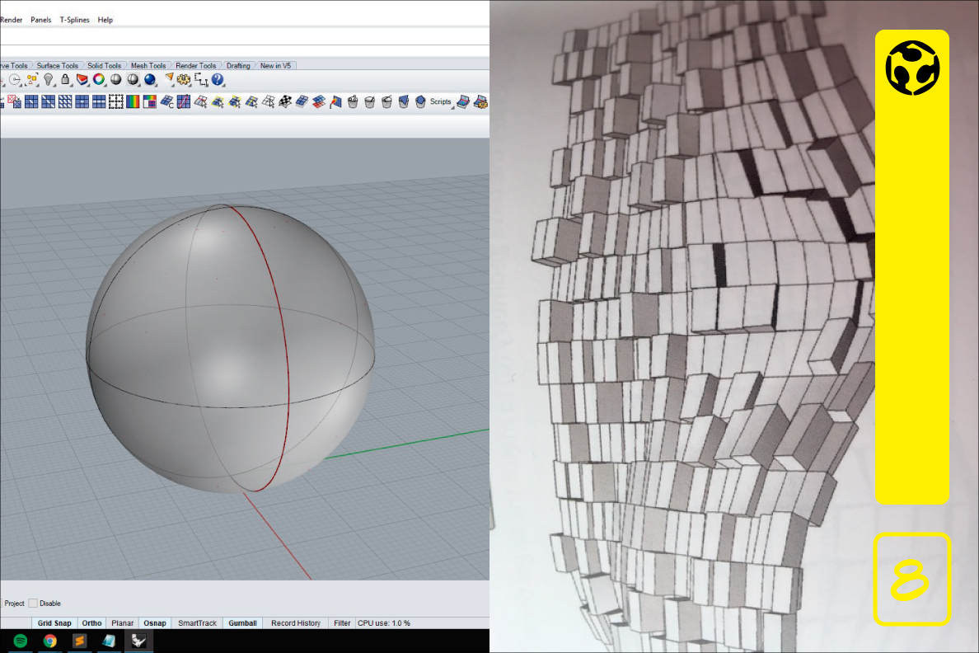Tick the Disable osnap checkbox
The height and width of the screenshot is (653, 979).
33,603
